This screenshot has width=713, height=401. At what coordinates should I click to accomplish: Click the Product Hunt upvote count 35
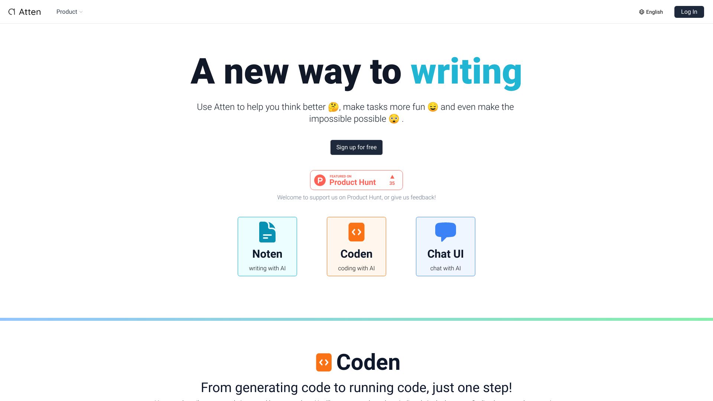click(x=392, y=183)
